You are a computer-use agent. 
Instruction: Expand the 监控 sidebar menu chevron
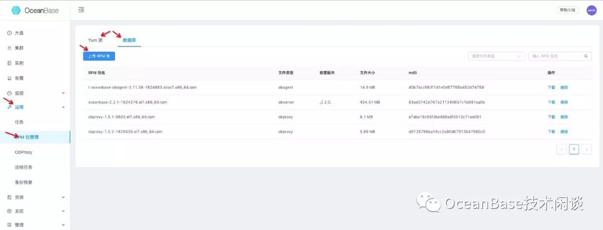tap(64, 93)
